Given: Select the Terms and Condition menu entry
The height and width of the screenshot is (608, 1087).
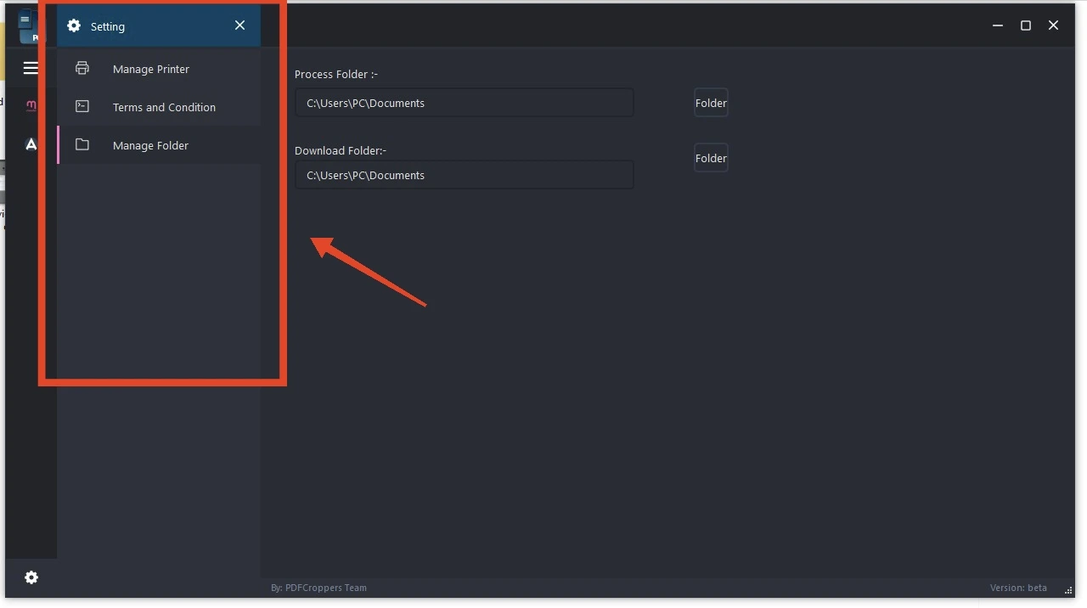Looking at the screenshot, I should tap(164, 107).
